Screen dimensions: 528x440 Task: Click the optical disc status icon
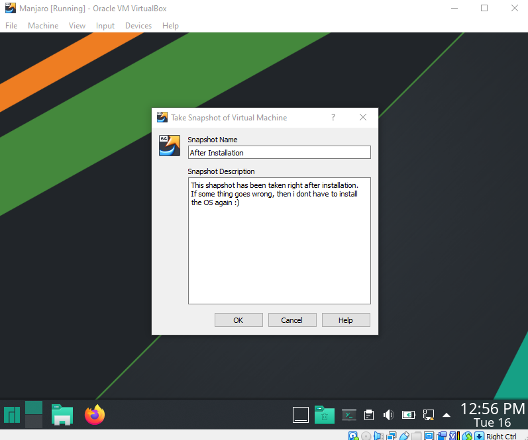coord(366,436)
